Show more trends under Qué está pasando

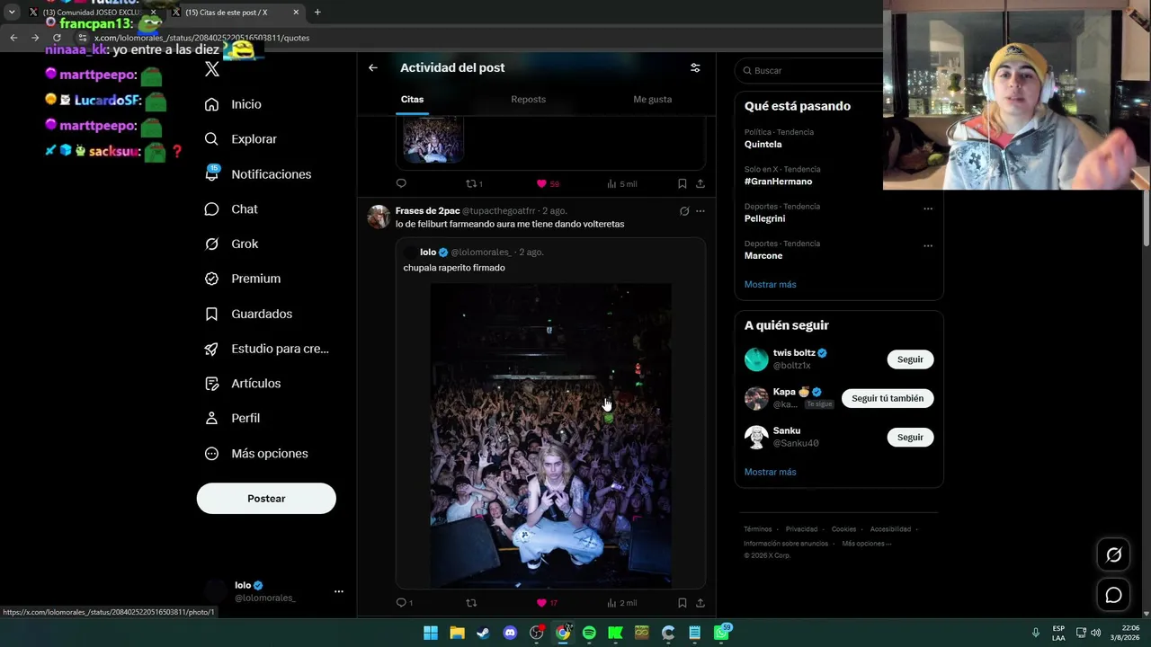pyautogui.click(x=771, y=285)
